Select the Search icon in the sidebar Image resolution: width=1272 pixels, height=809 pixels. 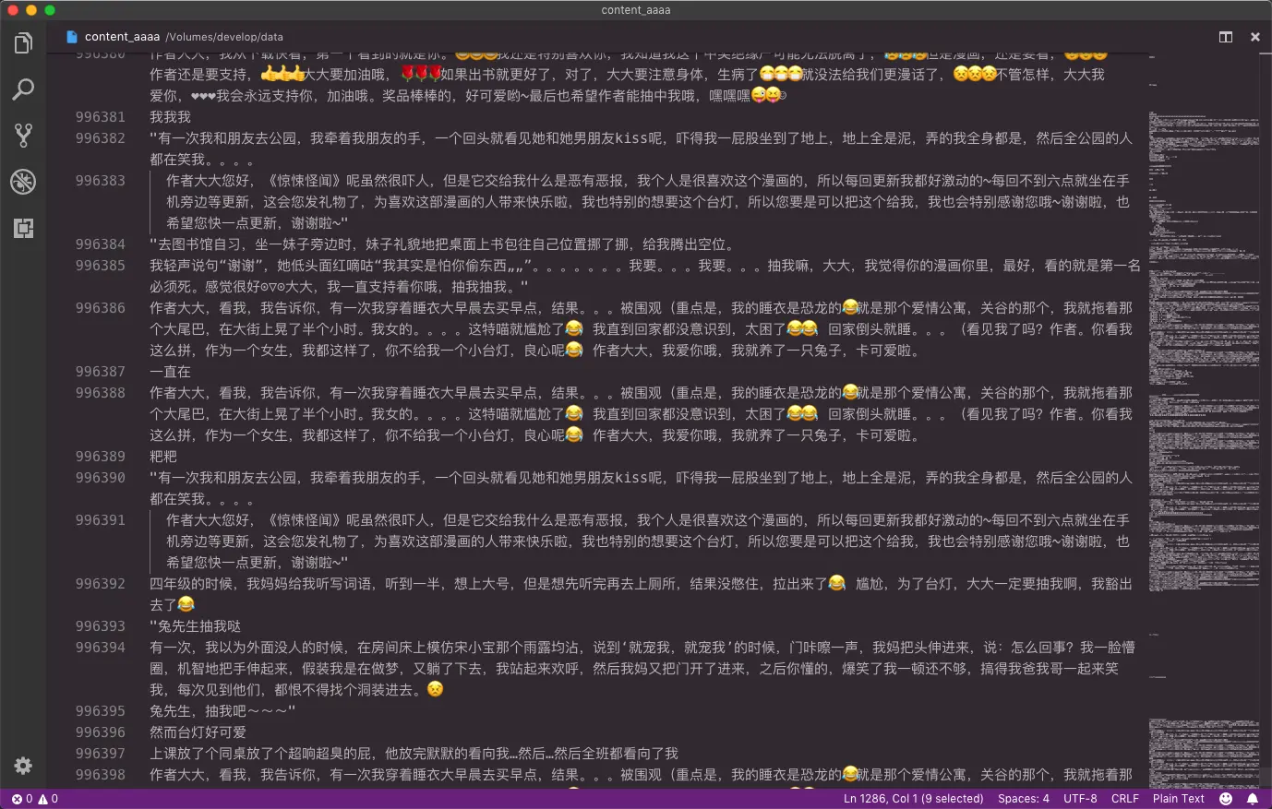tap(23, 89)
